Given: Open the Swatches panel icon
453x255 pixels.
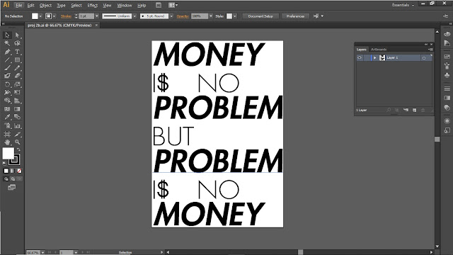Looking at the screenshot, I should click(x=447, y=57).
